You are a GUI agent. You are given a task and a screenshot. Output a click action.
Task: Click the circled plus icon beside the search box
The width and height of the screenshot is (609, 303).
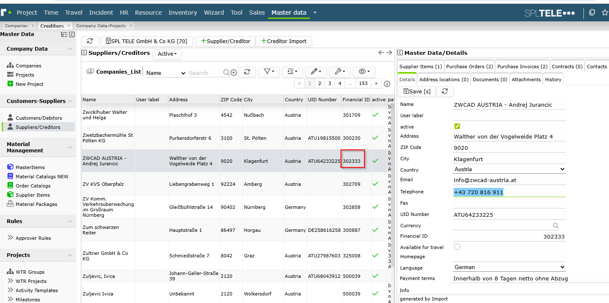(234, 72)
